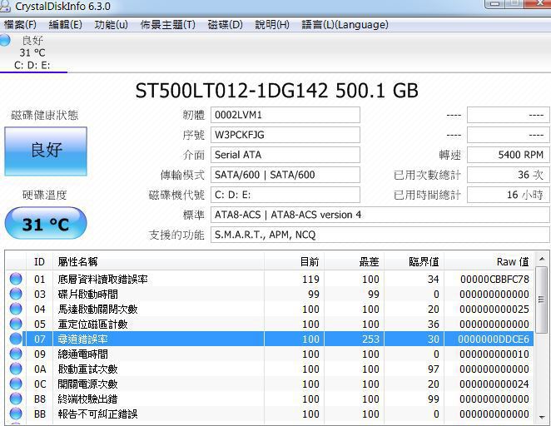Select row 重定位磁區計數
Image resolution: width=551 pixels, height=426 pixels.
pos(270,324)
